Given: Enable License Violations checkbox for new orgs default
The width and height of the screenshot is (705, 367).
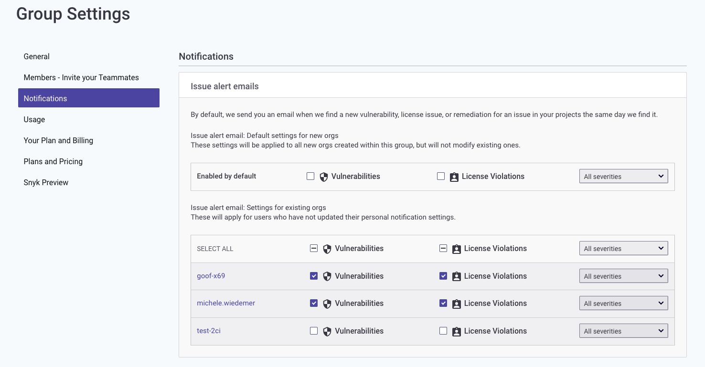Looking at the screenshot, I should click(441, 176).
